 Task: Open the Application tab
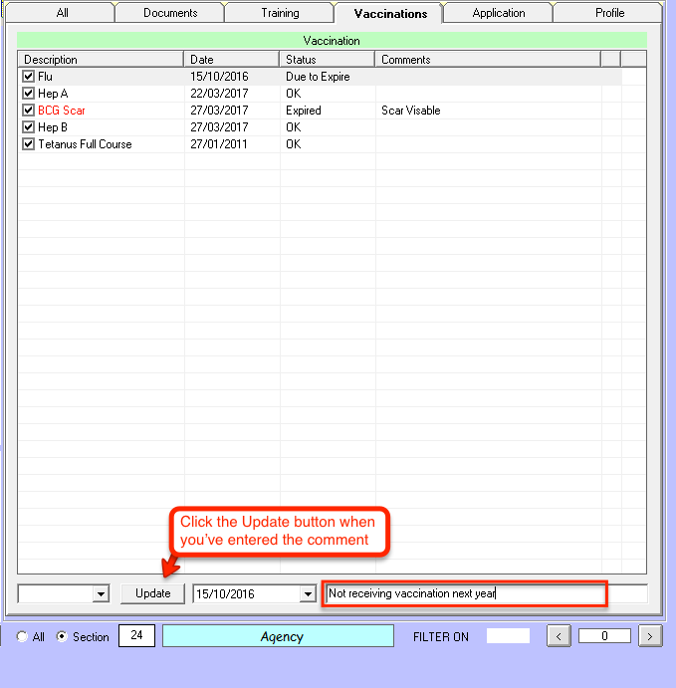[499, 13]
